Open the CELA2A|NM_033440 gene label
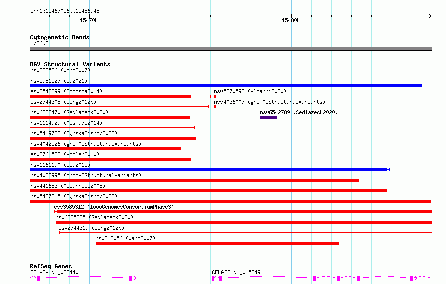The width and height of the screenshot is (446, 284). pyautogui.click(x=54, y=272)
